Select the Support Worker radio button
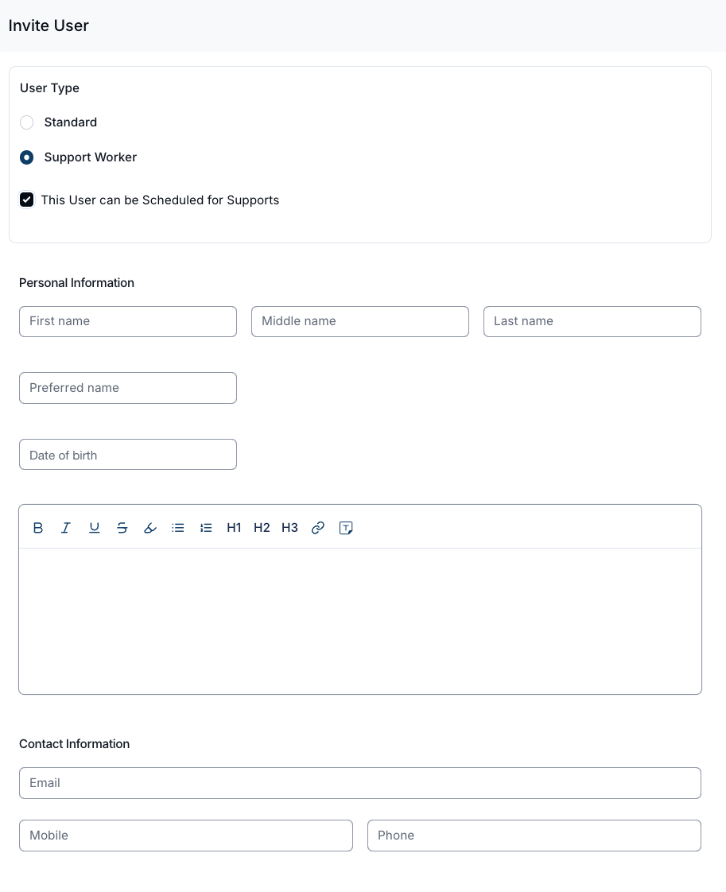Viewport: 726px width, 892px height. (27, 157)
